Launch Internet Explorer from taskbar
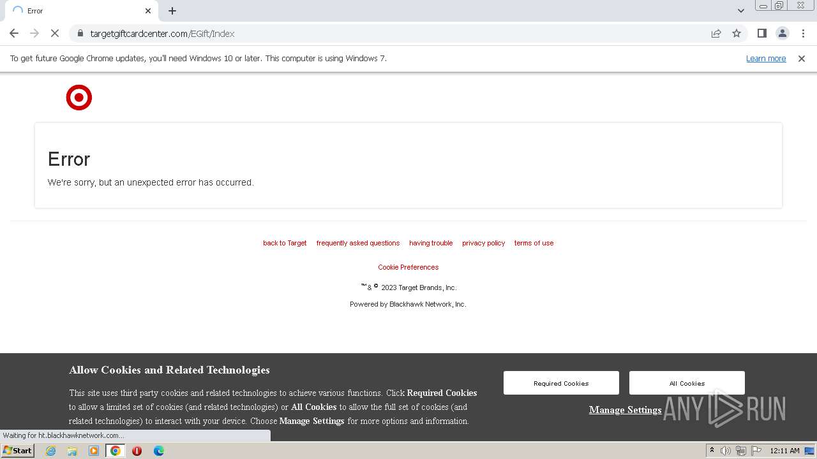 (50, 451)
